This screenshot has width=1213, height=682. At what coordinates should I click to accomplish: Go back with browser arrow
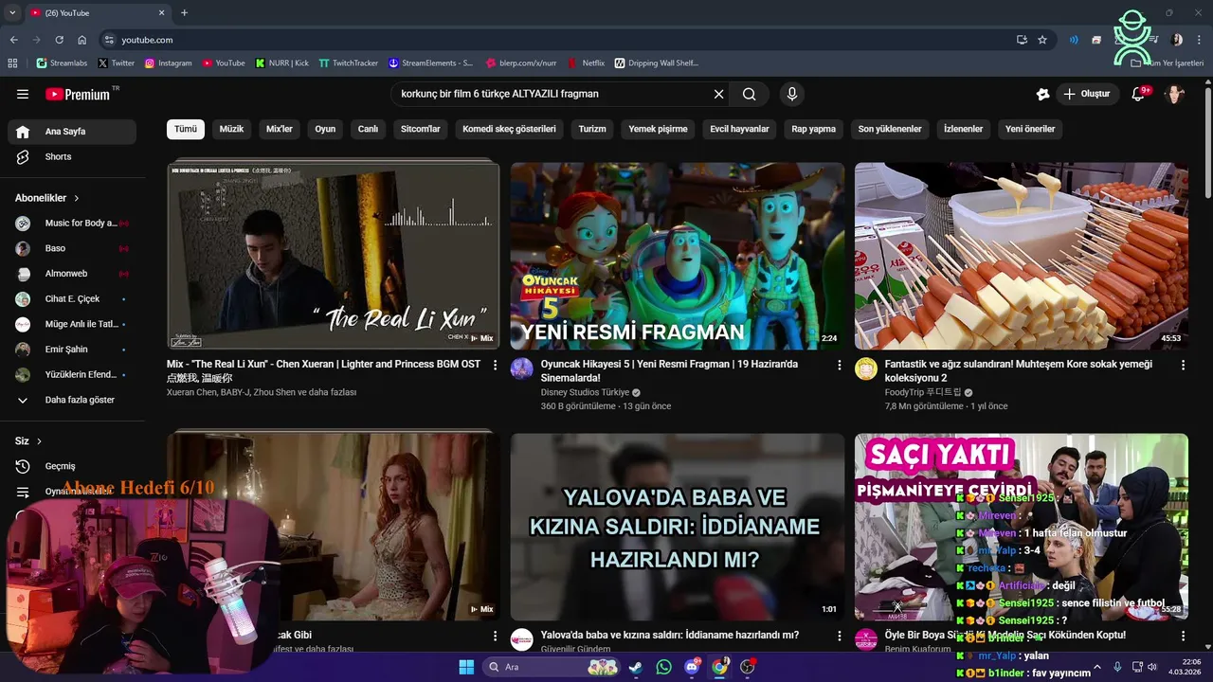tap(13, 40)
